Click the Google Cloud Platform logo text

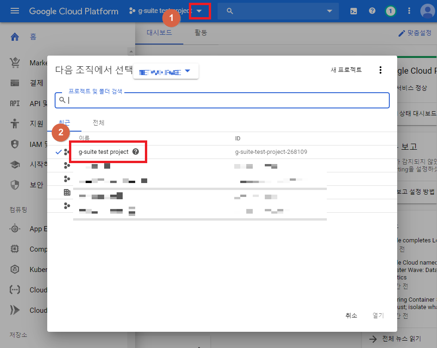[x=74, y=11]
